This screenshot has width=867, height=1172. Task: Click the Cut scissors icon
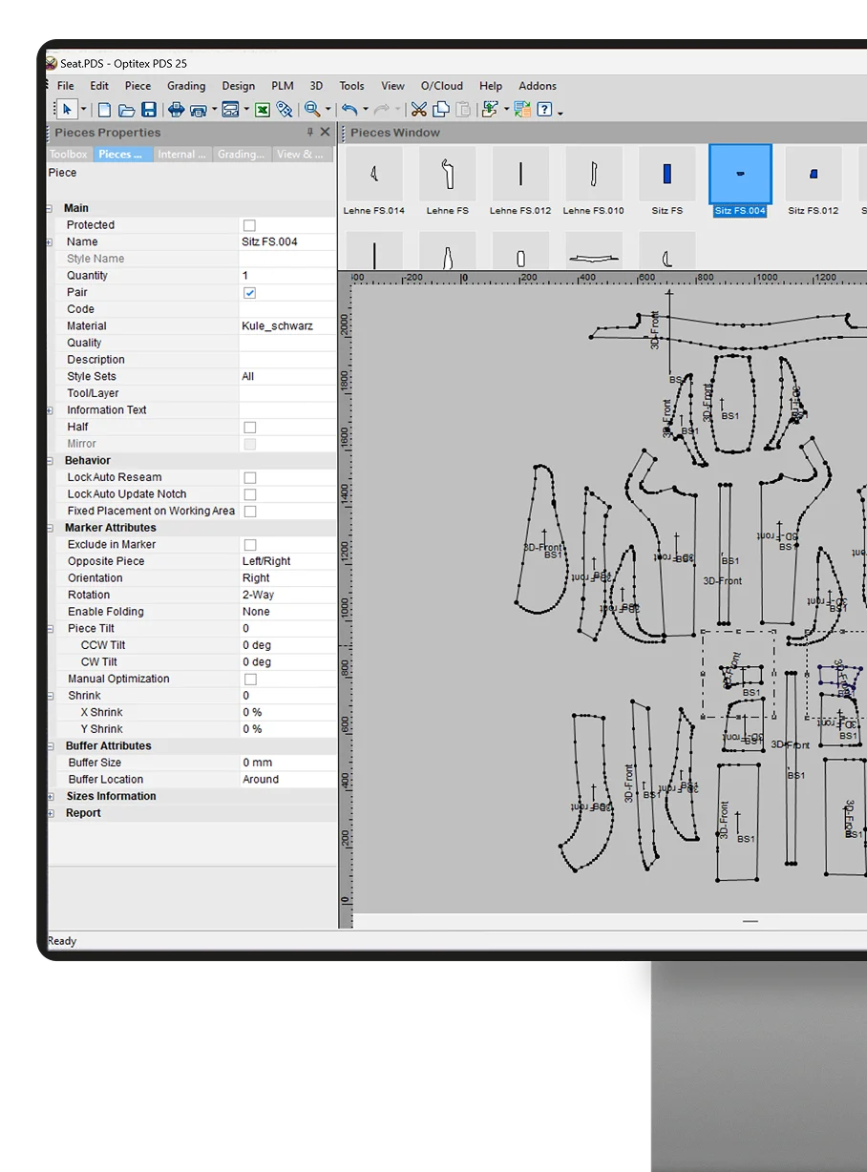[418, 110]
